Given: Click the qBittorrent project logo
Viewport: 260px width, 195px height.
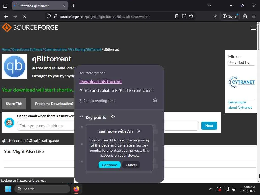Looking at the screenshot, I should point(14,67).
